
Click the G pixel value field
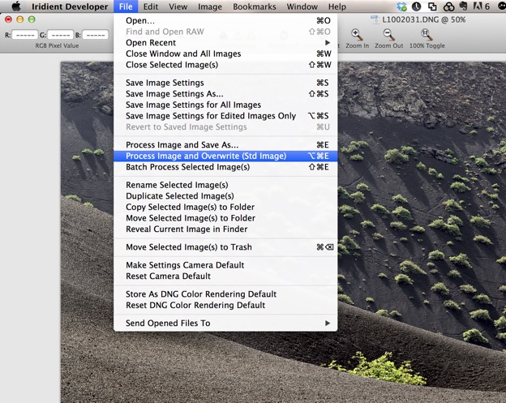pos(60,35)
